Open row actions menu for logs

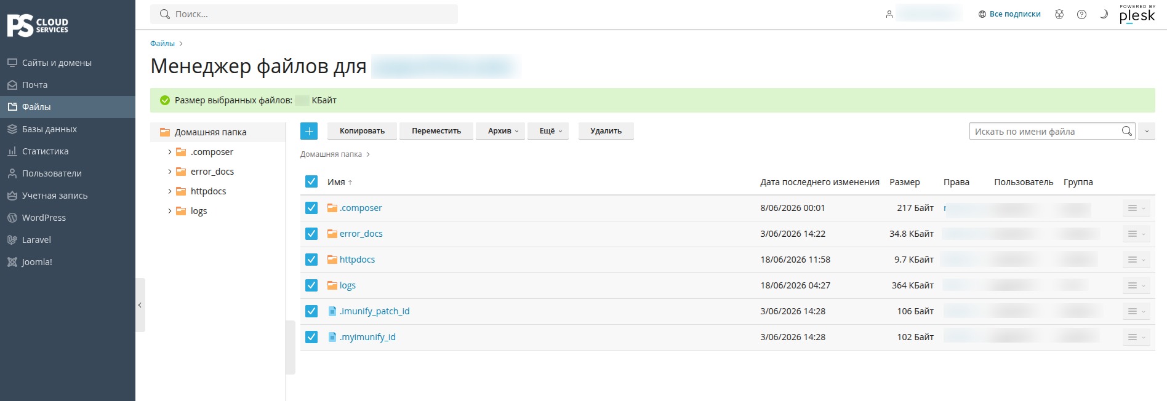pyautogui.click(x=1136, y=285)
